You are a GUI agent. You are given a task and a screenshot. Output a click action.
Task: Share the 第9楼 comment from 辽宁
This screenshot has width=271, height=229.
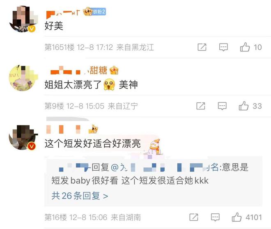(x=201, y=106)
